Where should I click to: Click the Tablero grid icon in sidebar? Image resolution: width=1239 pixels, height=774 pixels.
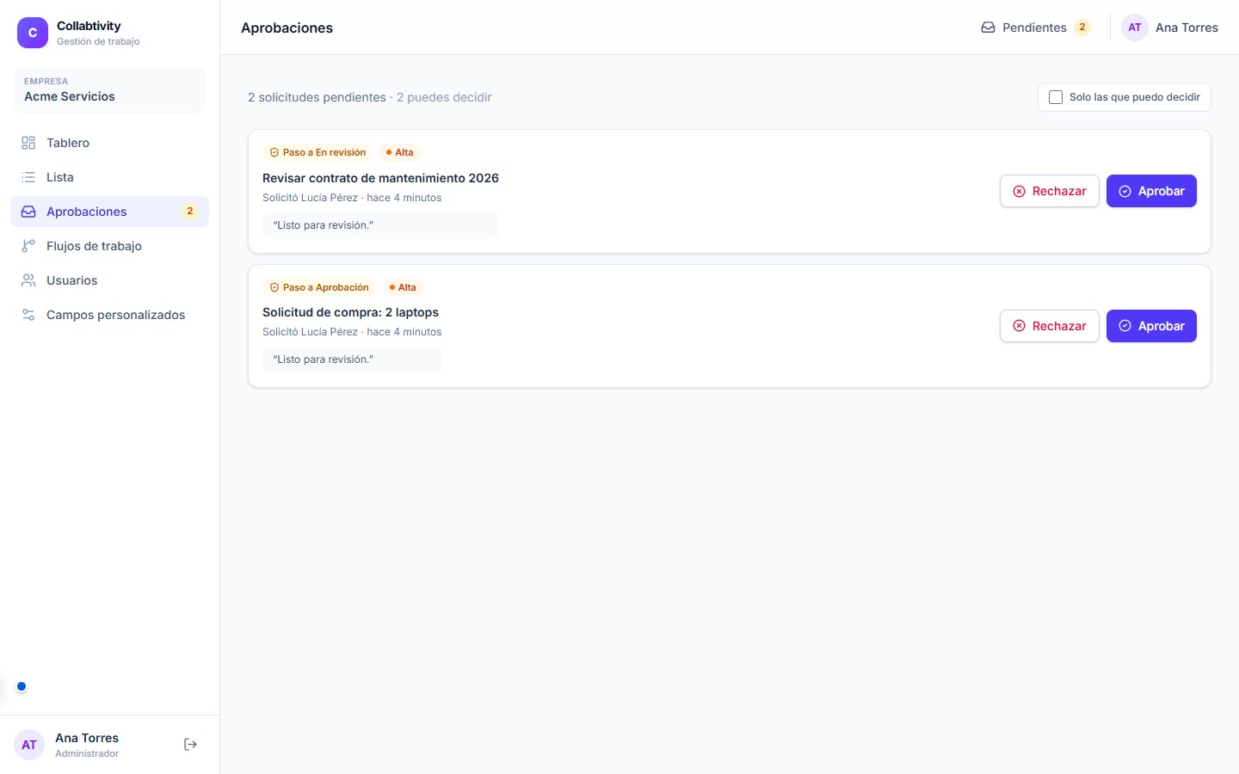click(x=28, y=143)
